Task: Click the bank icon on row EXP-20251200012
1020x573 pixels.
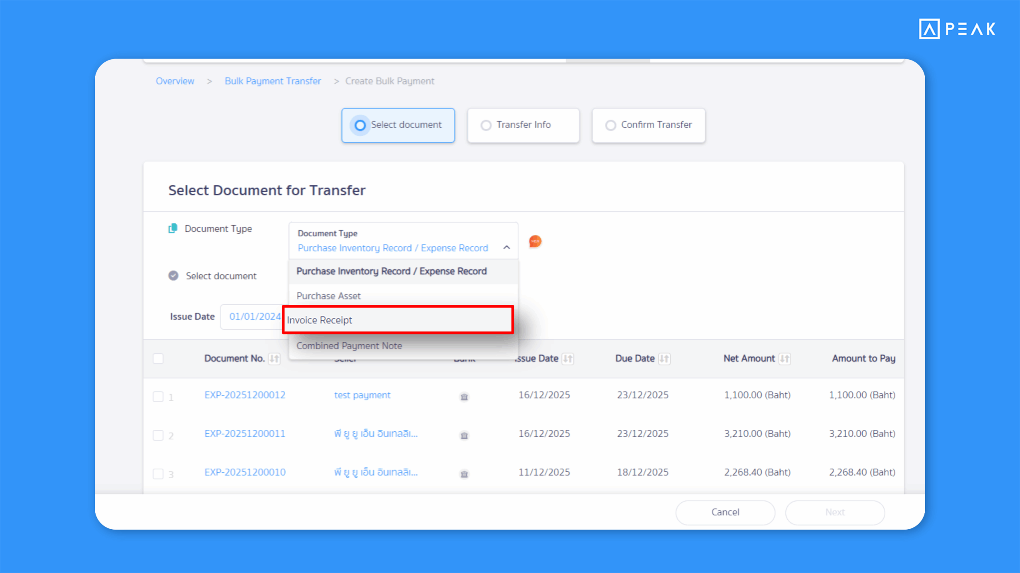Action: [464, 397]
